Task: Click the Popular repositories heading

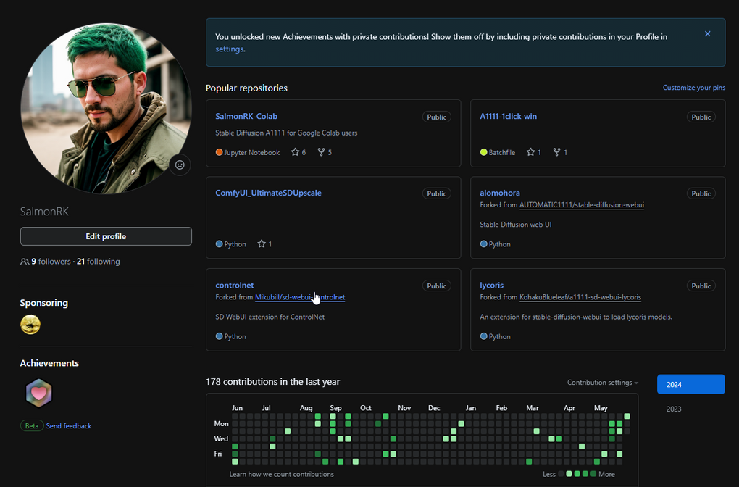Action: 246,88
